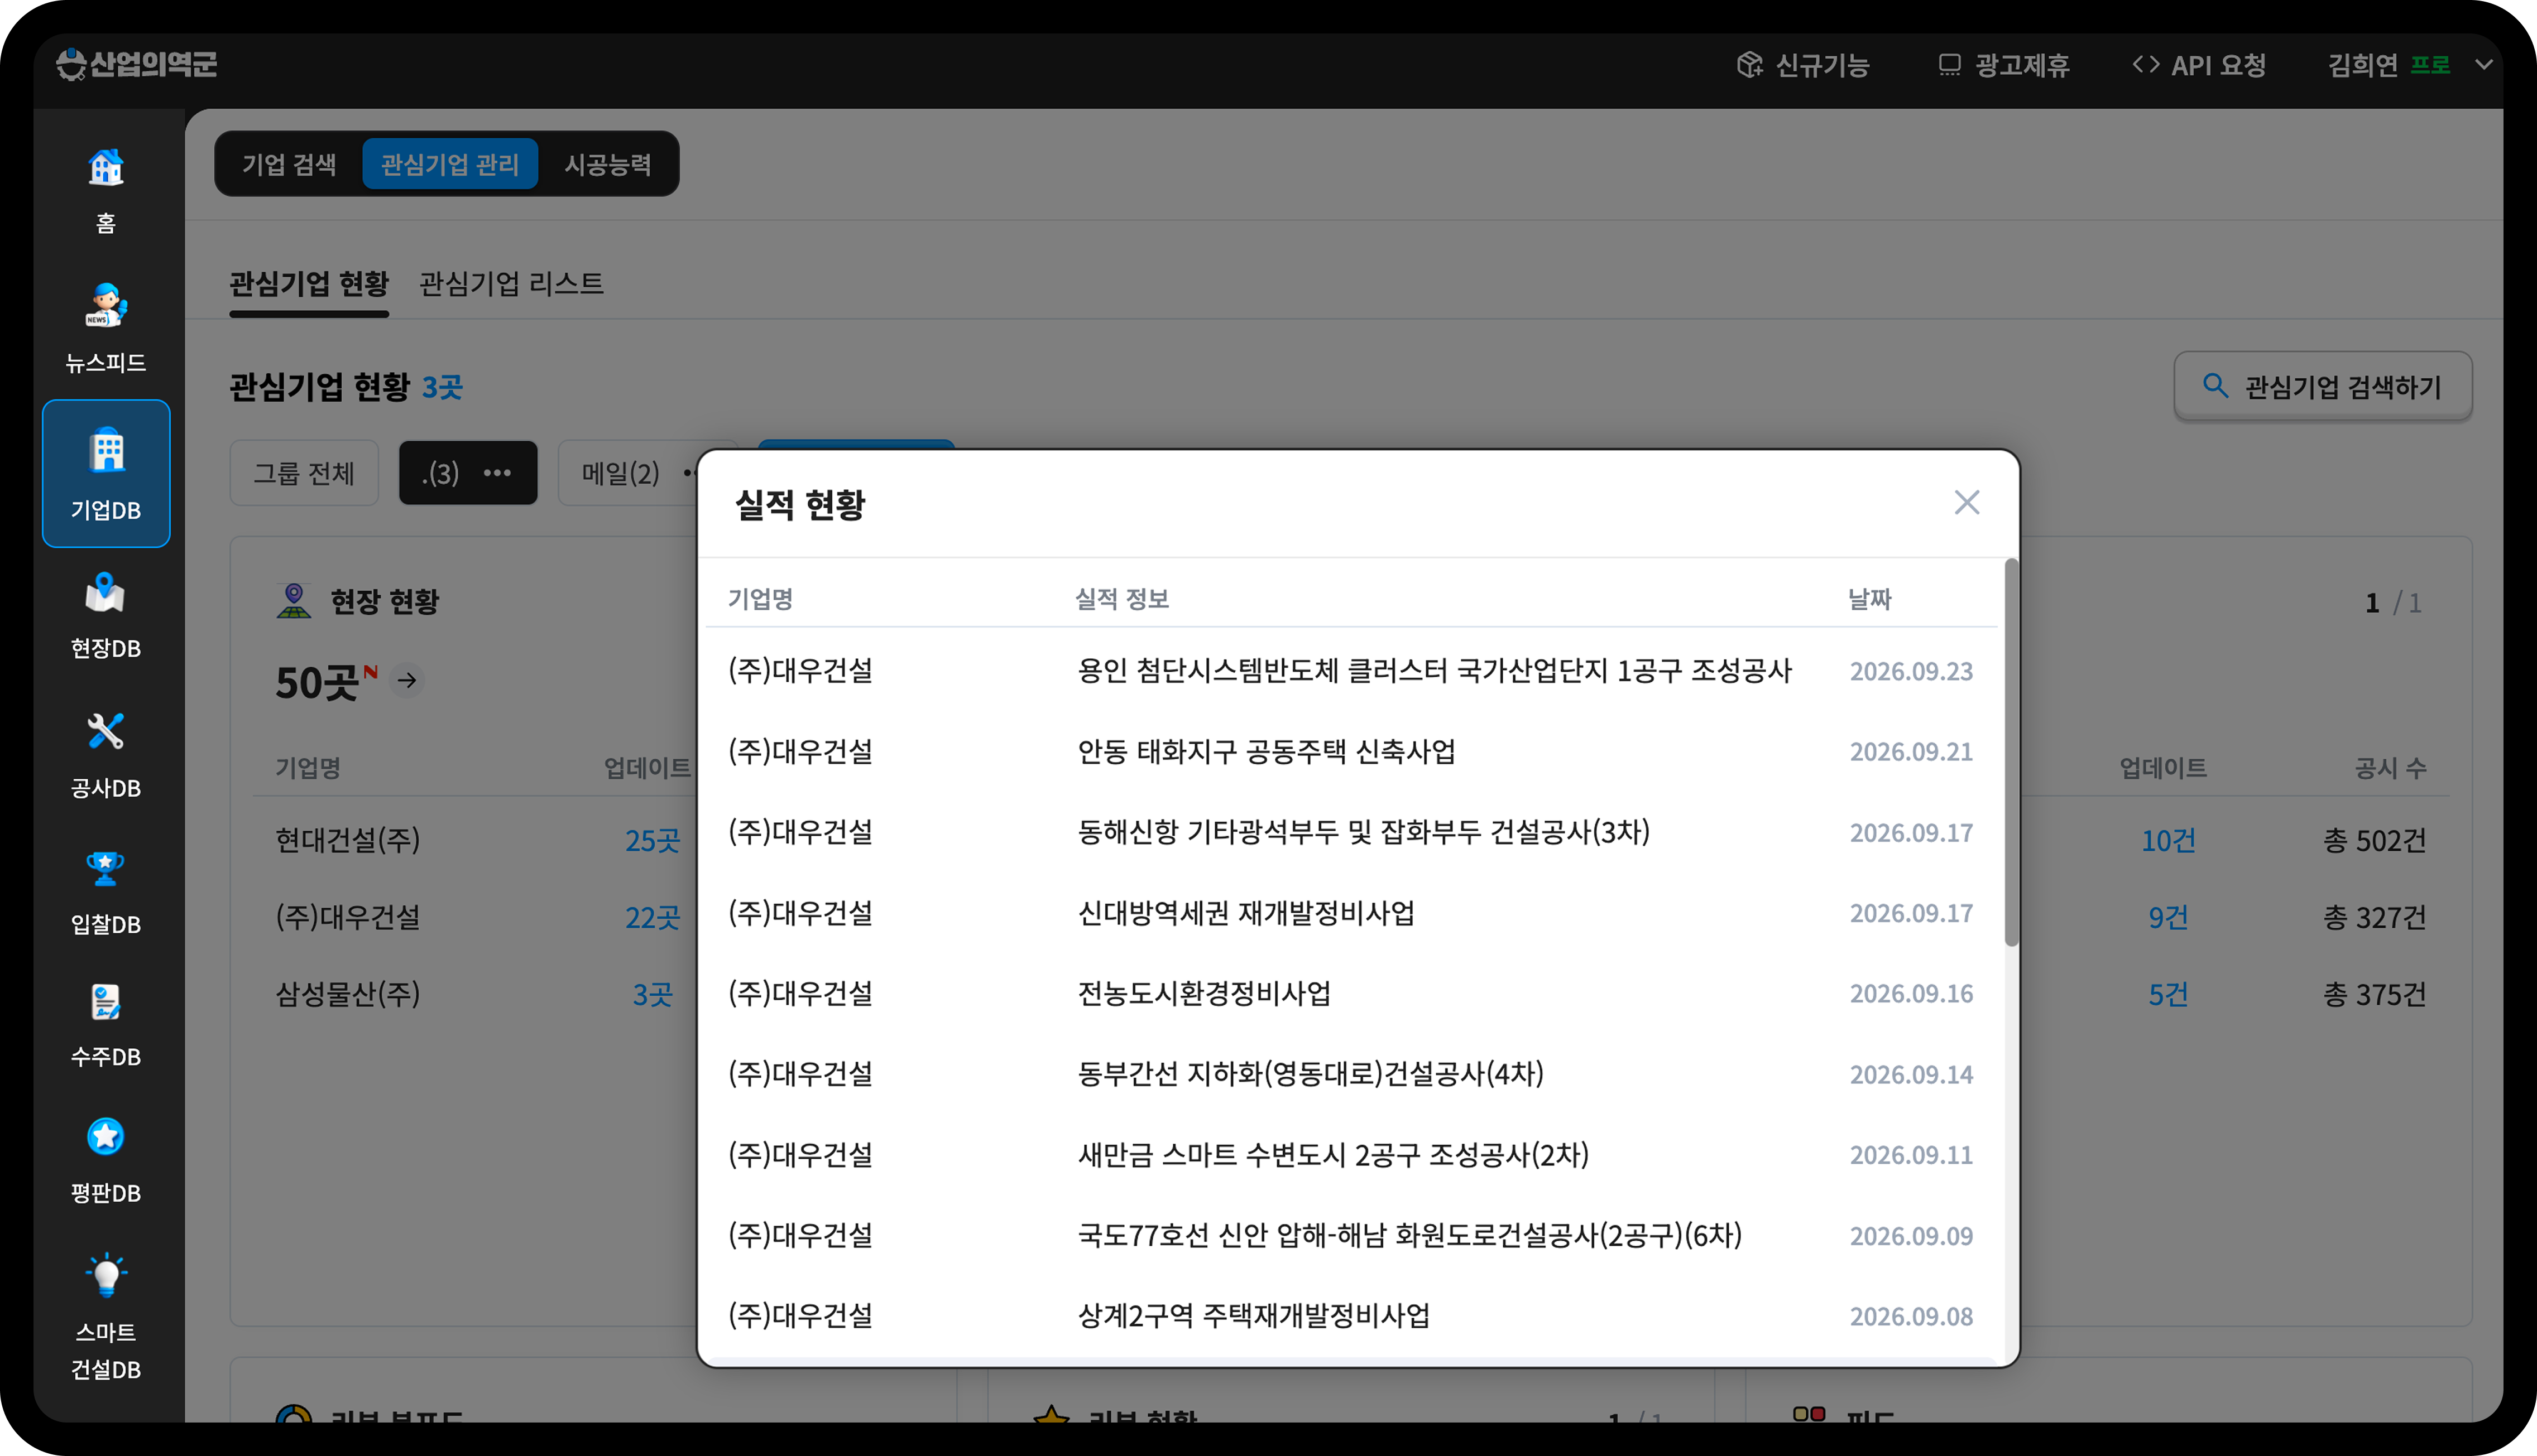The height and width of the screenshot is (1456, 2537).
Task: Expand the 김희연 account dropdown chevron
Action: coord(2483,65)
